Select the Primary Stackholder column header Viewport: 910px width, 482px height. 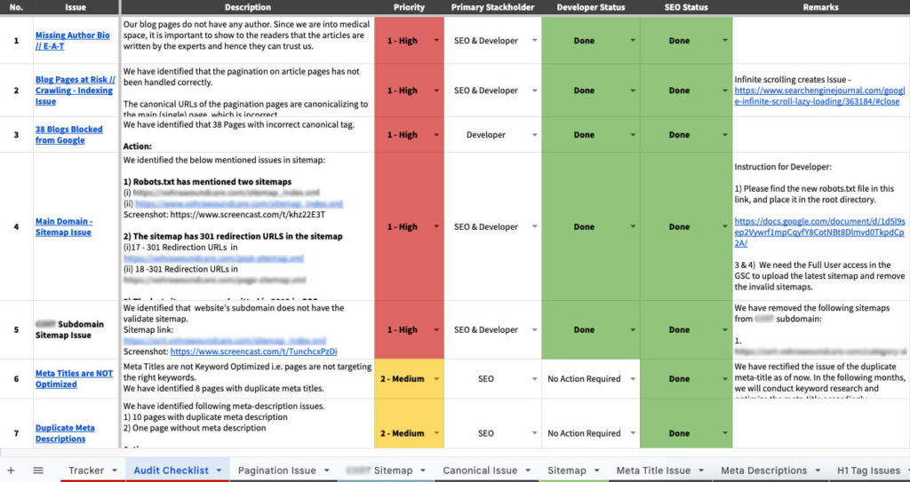(492, 7)
